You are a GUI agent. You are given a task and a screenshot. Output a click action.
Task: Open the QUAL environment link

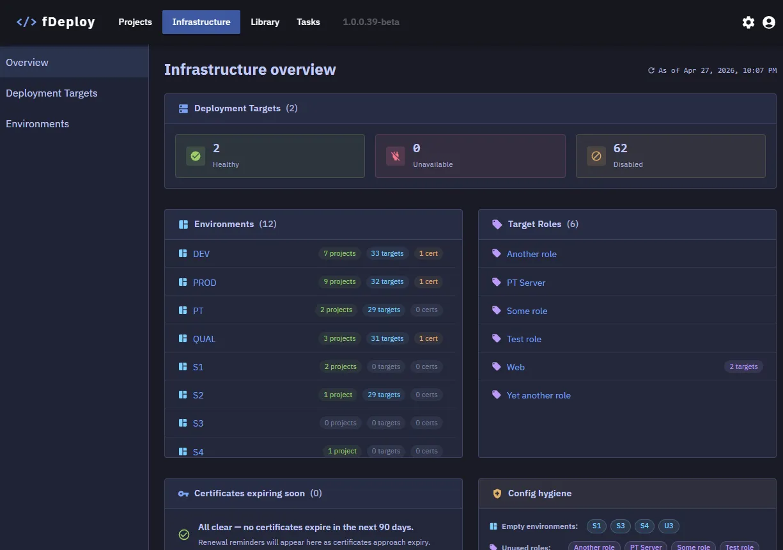[x=205, y=339]
